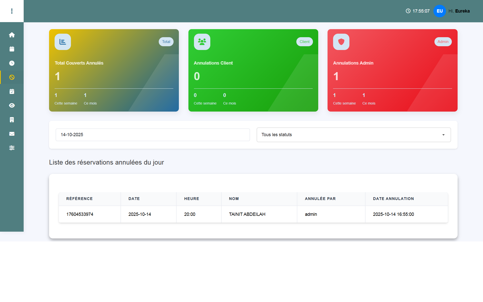The height and width of the screenshot is (302, 483).
Task: Open the building icon in sidebar
Action: coord(12,120)
